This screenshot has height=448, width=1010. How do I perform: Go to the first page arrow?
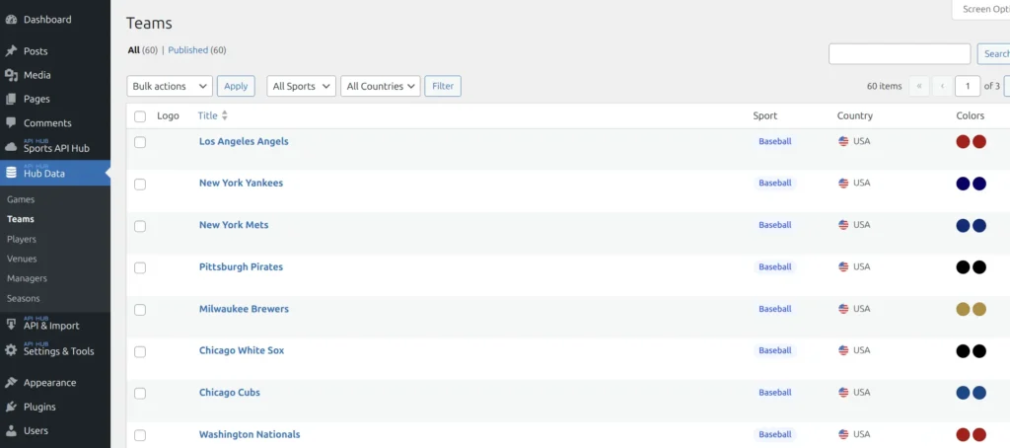[919, 86]
